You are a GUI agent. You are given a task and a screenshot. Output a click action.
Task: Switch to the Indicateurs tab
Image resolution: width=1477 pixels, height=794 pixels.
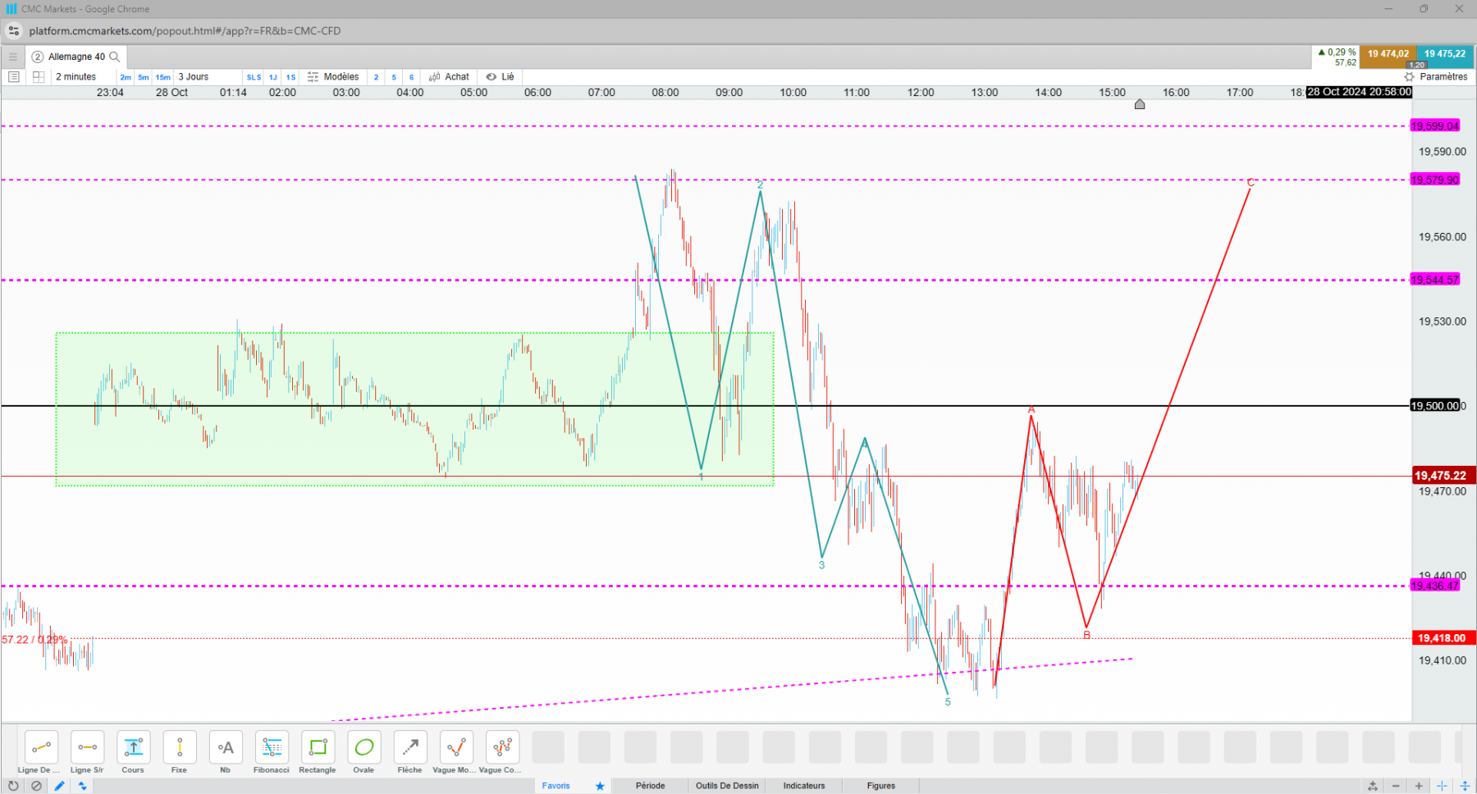804,786
